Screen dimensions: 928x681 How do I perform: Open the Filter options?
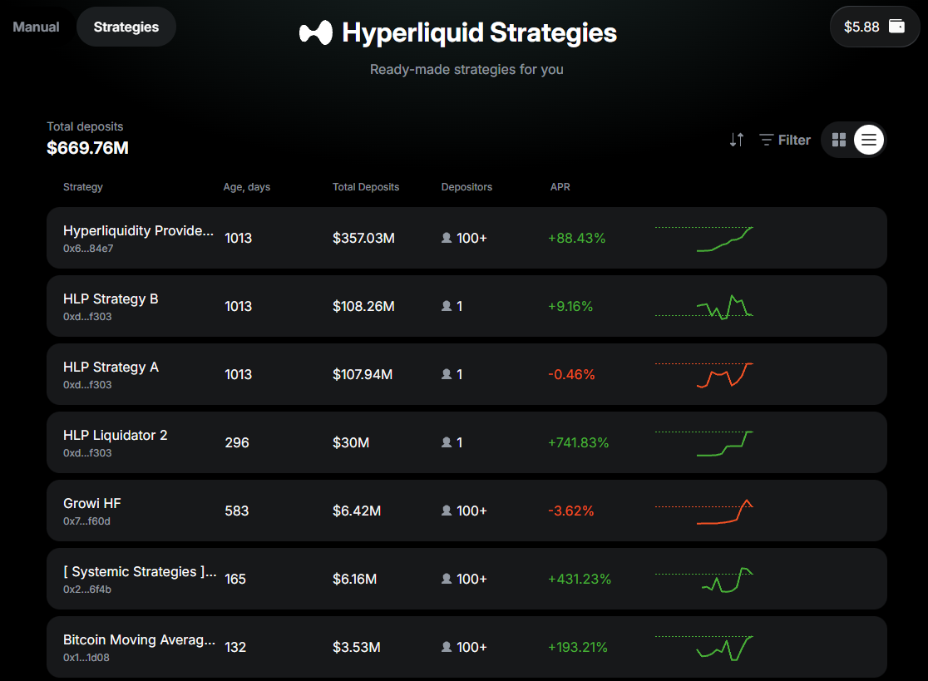785,140
